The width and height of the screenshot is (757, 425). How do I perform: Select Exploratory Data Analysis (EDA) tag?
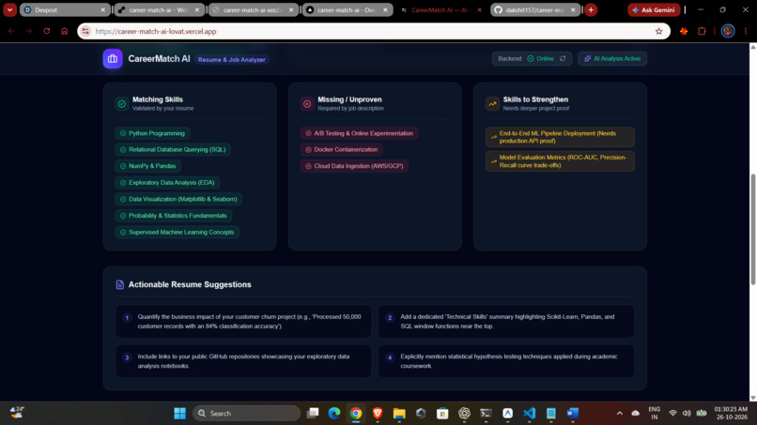[167, 182]
